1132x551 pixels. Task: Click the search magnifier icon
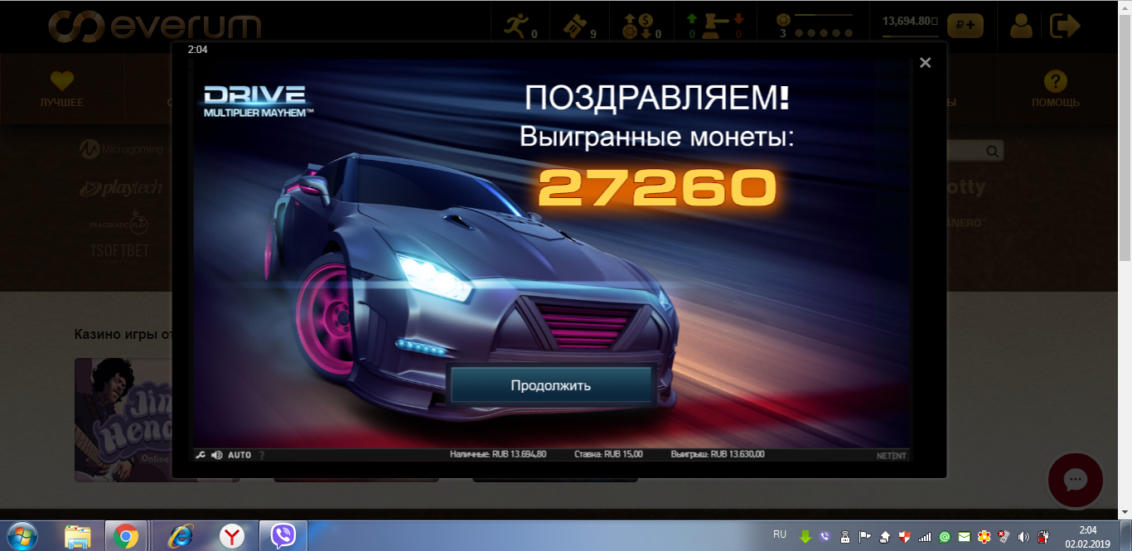pos(992,151)
